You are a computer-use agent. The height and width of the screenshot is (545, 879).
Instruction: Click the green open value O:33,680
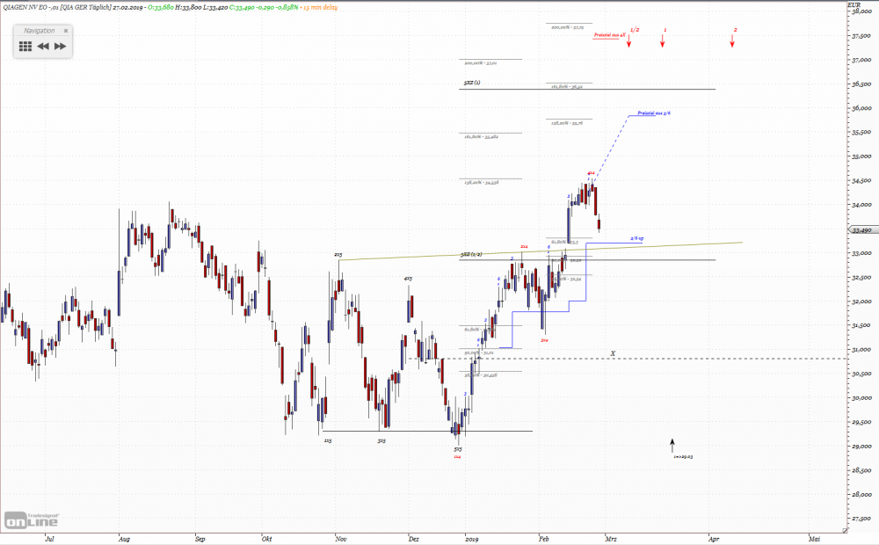tap(161, 7)
